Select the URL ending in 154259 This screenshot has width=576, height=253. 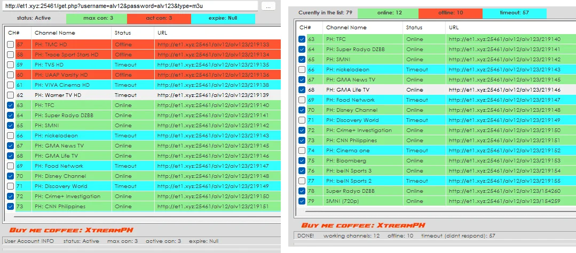505,201
